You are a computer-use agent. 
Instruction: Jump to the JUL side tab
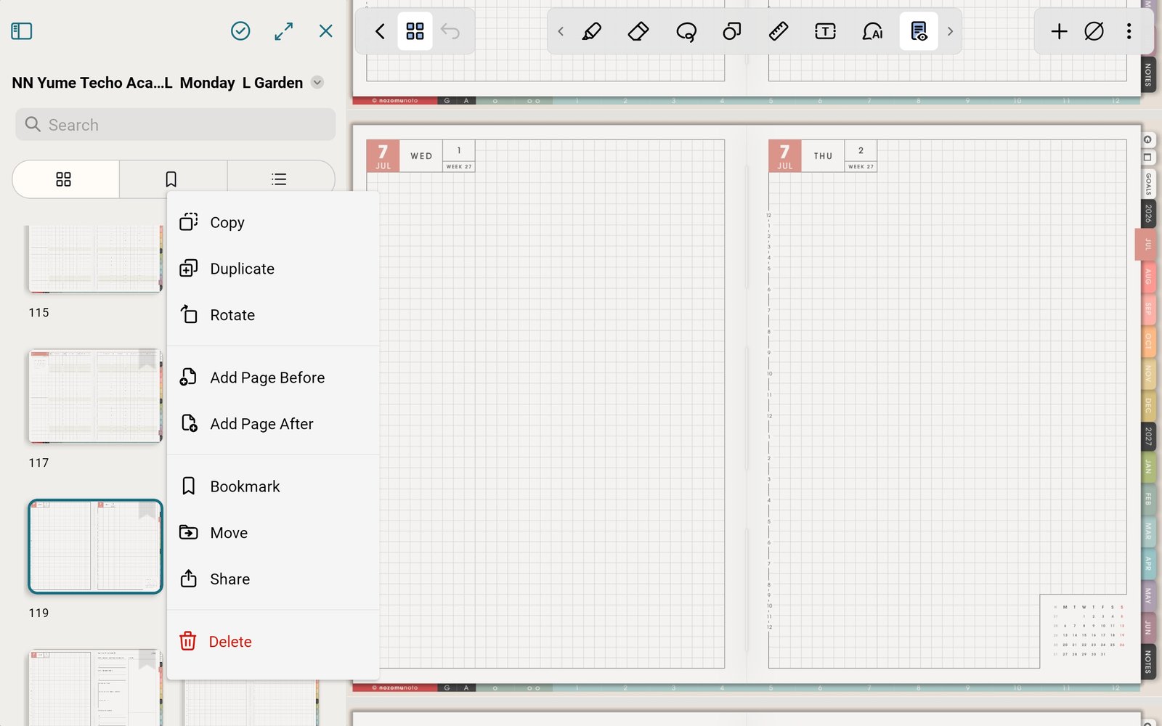[x=1147, y=245]
